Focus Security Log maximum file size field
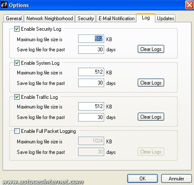194x185 pixels. 91,39
